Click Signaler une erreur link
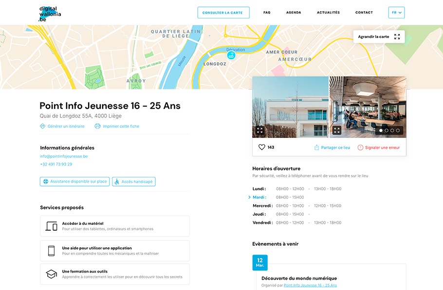443x290 pixels. [x=382, y=147]
